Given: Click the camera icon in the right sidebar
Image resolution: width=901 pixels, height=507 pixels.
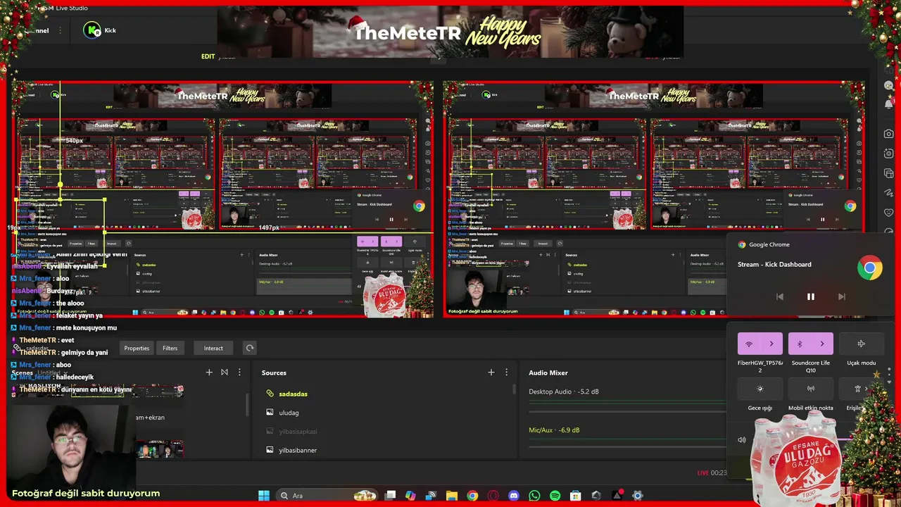Looking at the screenshot, I should [888, 134].
